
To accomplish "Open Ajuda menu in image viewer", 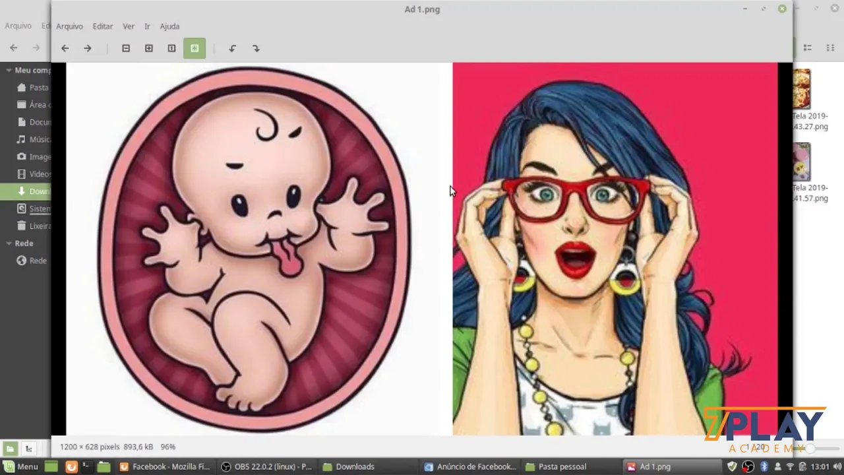I will [169, 26].
